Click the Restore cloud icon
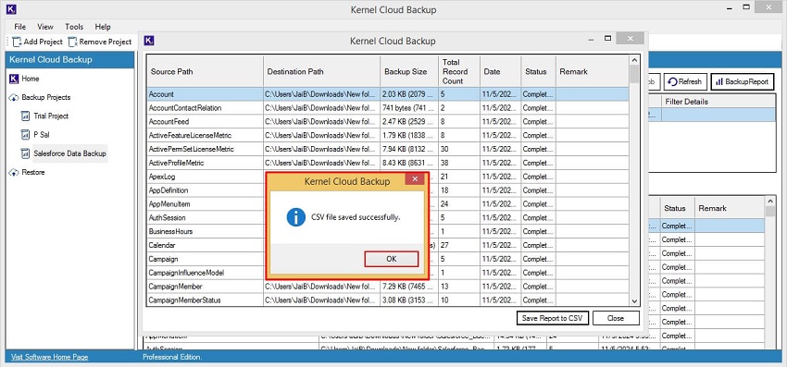The width and height of the screenshot is (787, 367). click(14, 172)
